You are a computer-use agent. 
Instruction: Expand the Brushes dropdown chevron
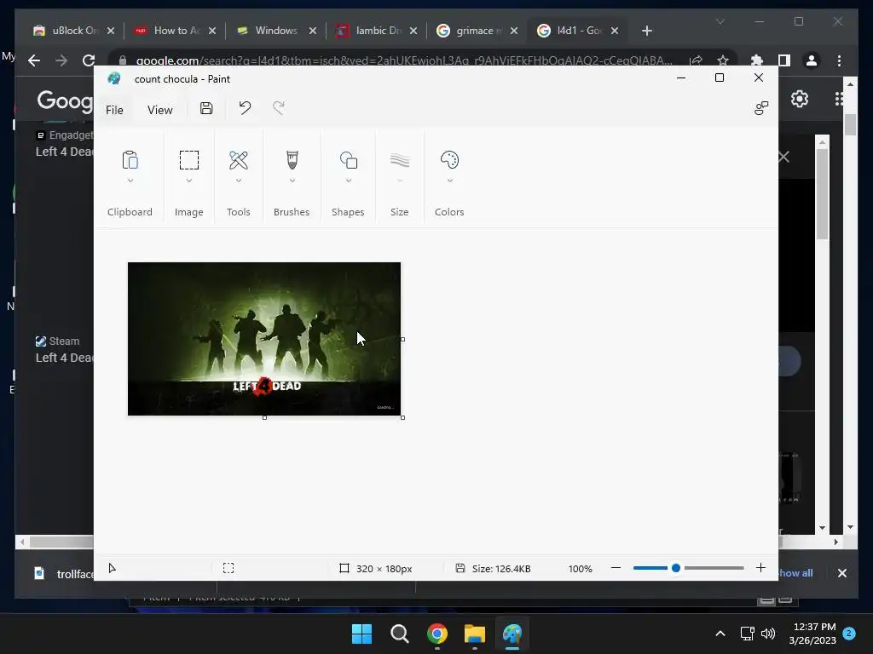click(x=292, y=181)
